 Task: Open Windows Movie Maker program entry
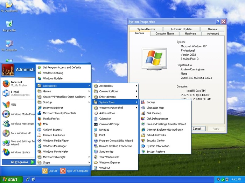tap(56, 152)
